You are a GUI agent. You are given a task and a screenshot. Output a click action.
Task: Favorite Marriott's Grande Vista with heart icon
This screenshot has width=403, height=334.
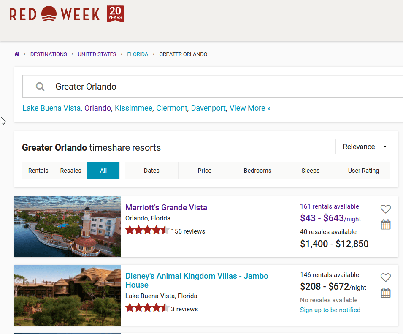[x=385, y=209]
